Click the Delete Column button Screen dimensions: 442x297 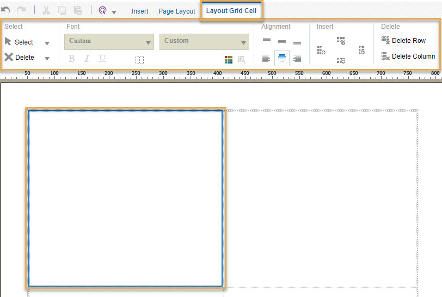coord(408,56)
